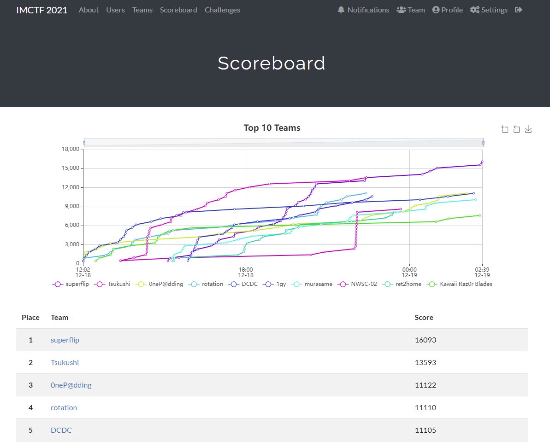Toggle superflip series in chart legend
The height and width of the screenshot is (447, 550).
click(x=71, y=284)
